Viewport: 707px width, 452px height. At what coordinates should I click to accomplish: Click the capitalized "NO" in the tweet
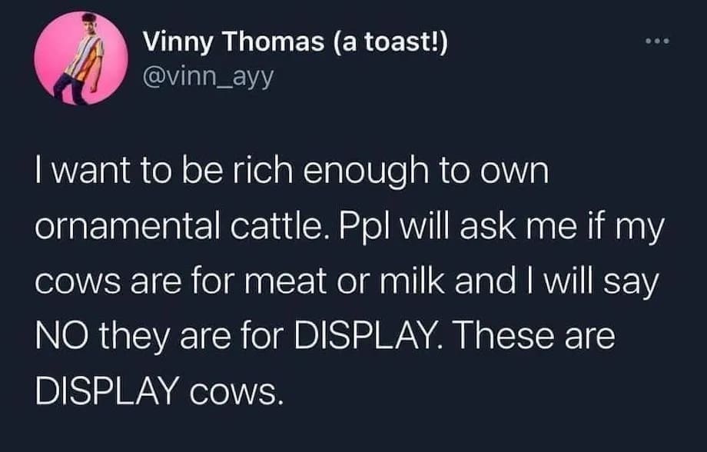(x=56, y=337)
